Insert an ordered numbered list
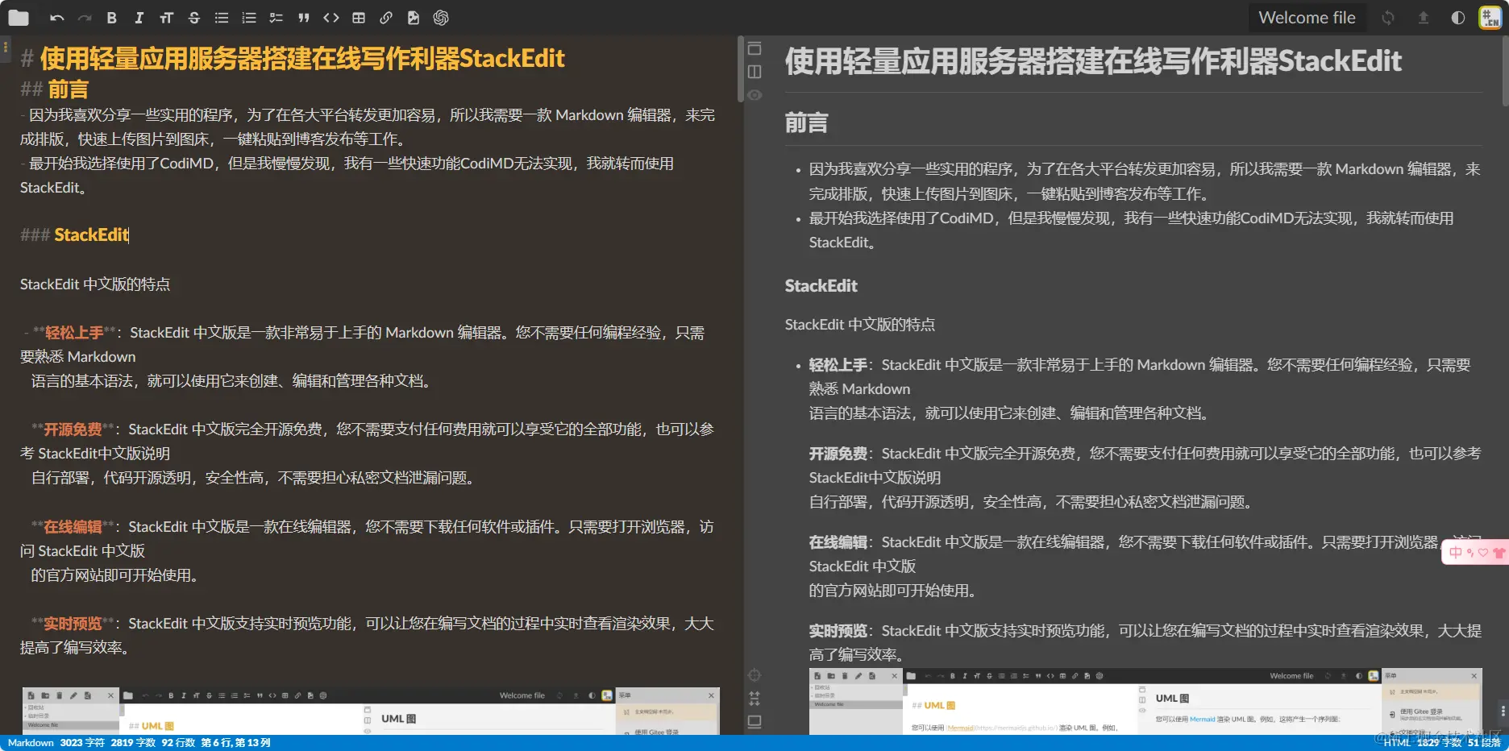1509x751 pixels. pos(248,18)
